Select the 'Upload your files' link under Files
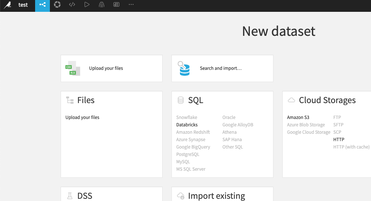 [82, 117]
